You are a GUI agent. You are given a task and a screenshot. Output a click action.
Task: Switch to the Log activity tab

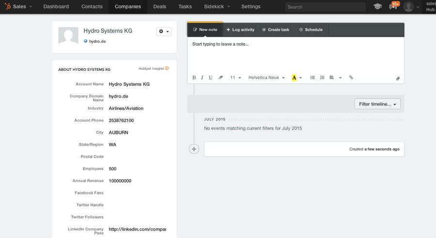pos(240,30)
